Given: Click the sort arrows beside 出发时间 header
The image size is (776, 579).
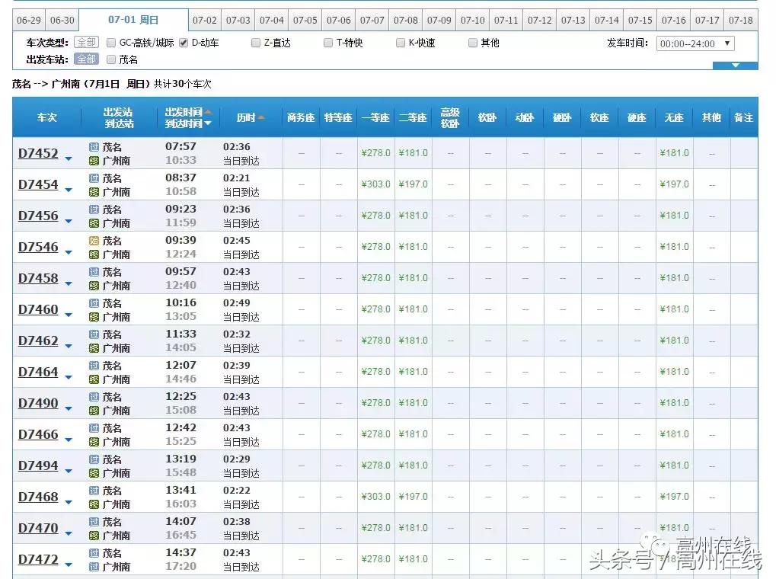Looking at the screenshot, I should coord(208,117).
